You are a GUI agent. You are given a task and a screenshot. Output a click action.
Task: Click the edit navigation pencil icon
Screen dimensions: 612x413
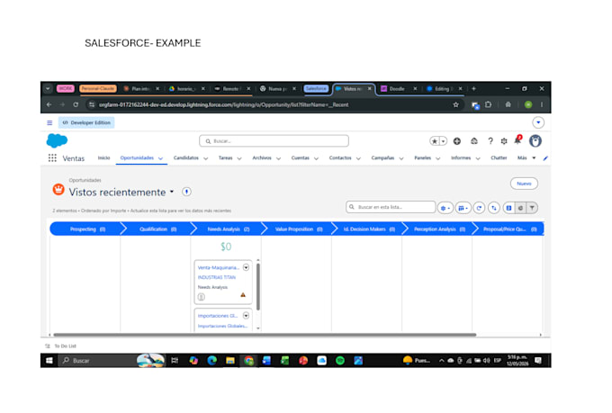coord(545,158)
